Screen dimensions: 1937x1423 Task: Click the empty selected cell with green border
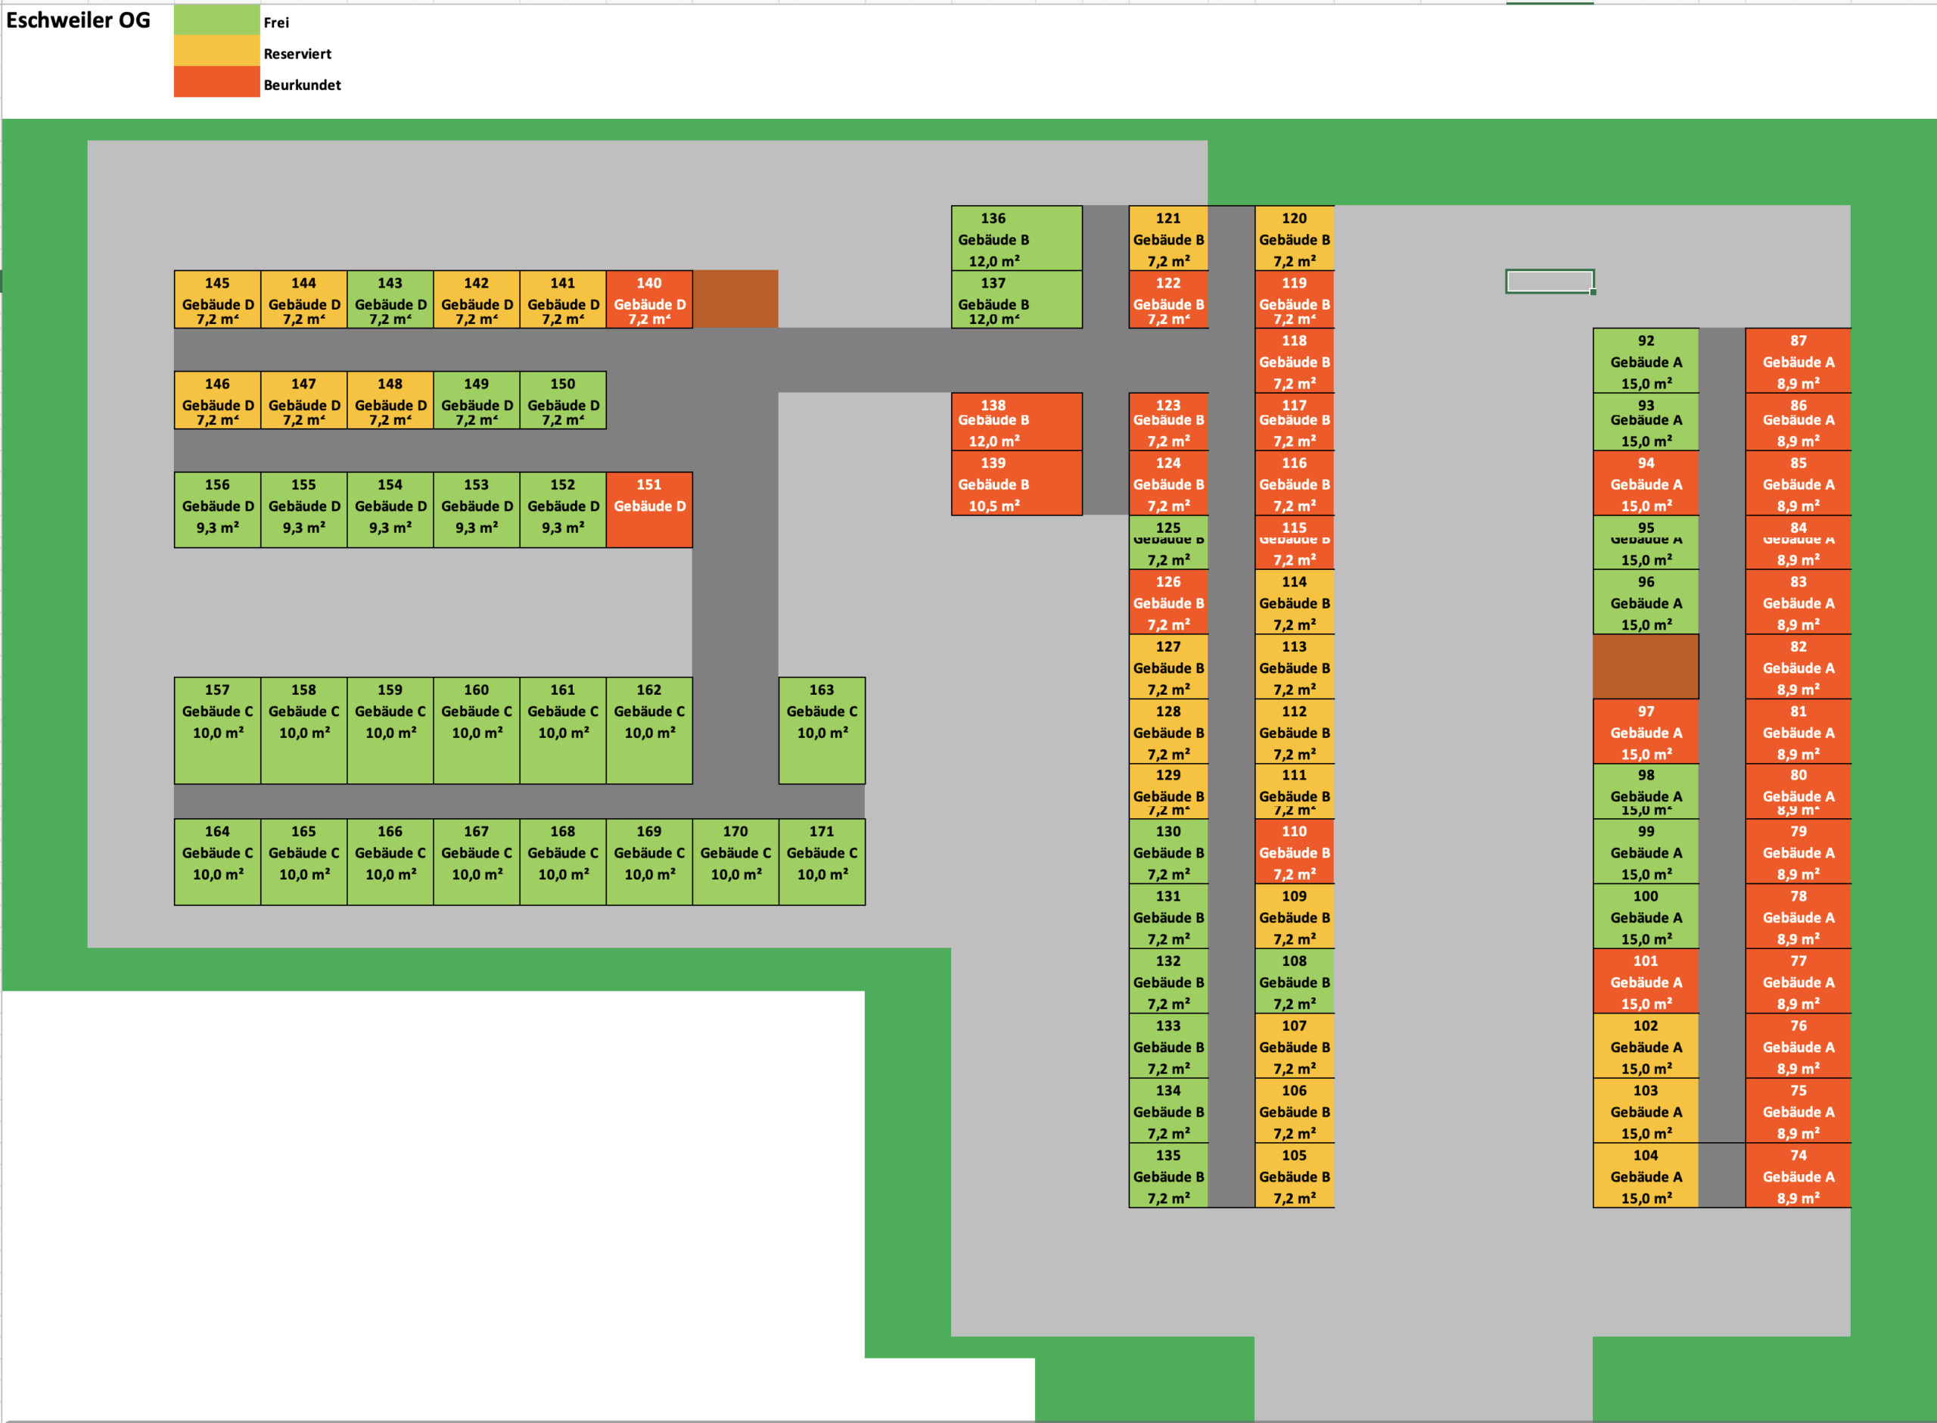(x=1549, y=282)
